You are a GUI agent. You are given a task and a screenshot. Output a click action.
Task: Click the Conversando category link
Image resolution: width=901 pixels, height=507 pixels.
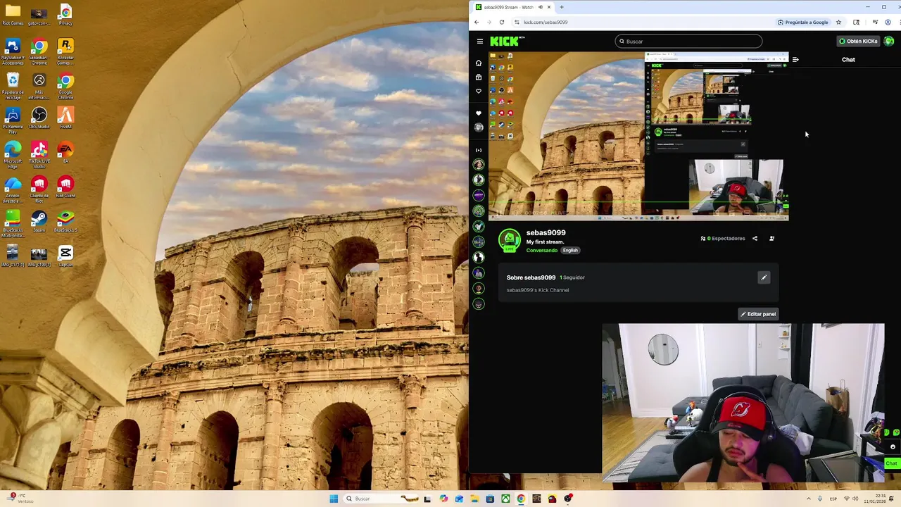click(542, 251)
